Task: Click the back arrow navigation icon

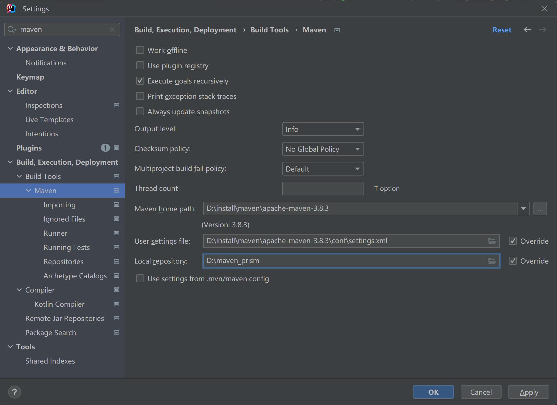Action: pos(527,30)
